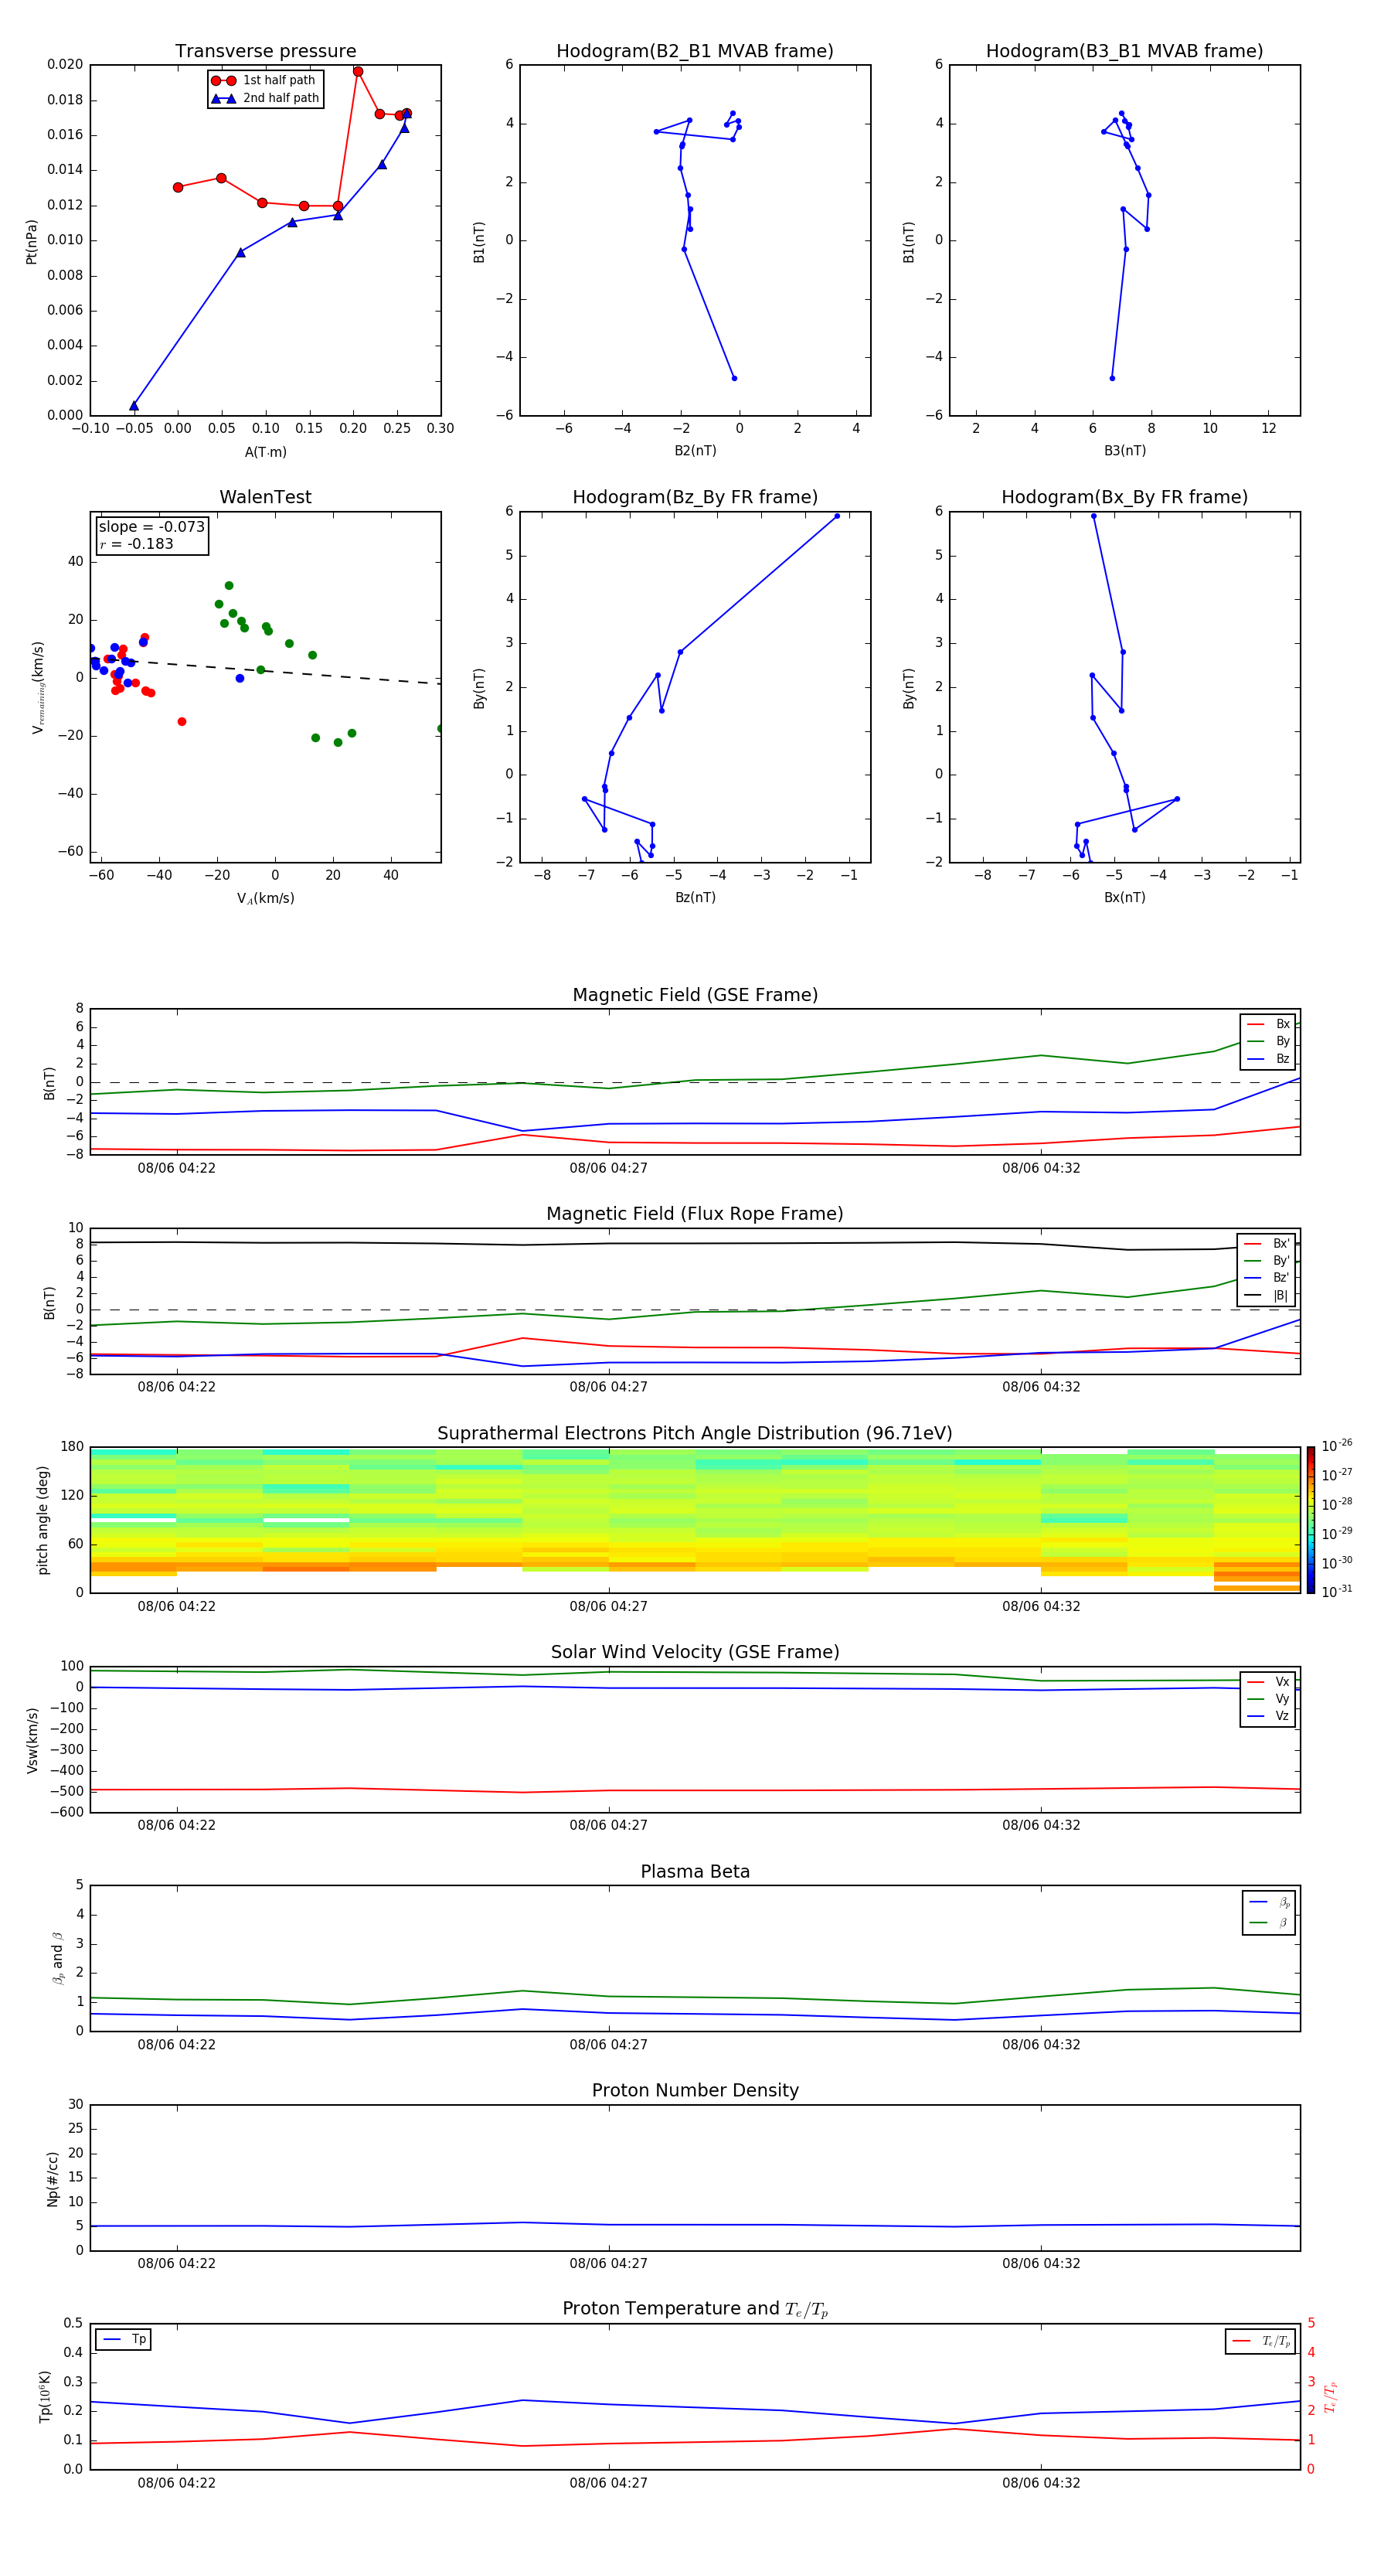Click the 'WalenTest' plot title
Viewport: 1391px width, 2551px height.
265,497
